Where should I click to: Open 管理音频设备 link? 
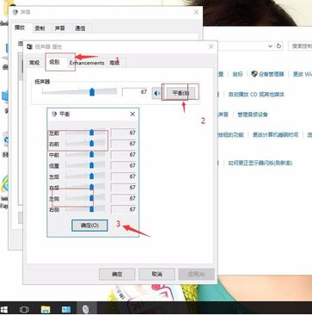(253, 115)
